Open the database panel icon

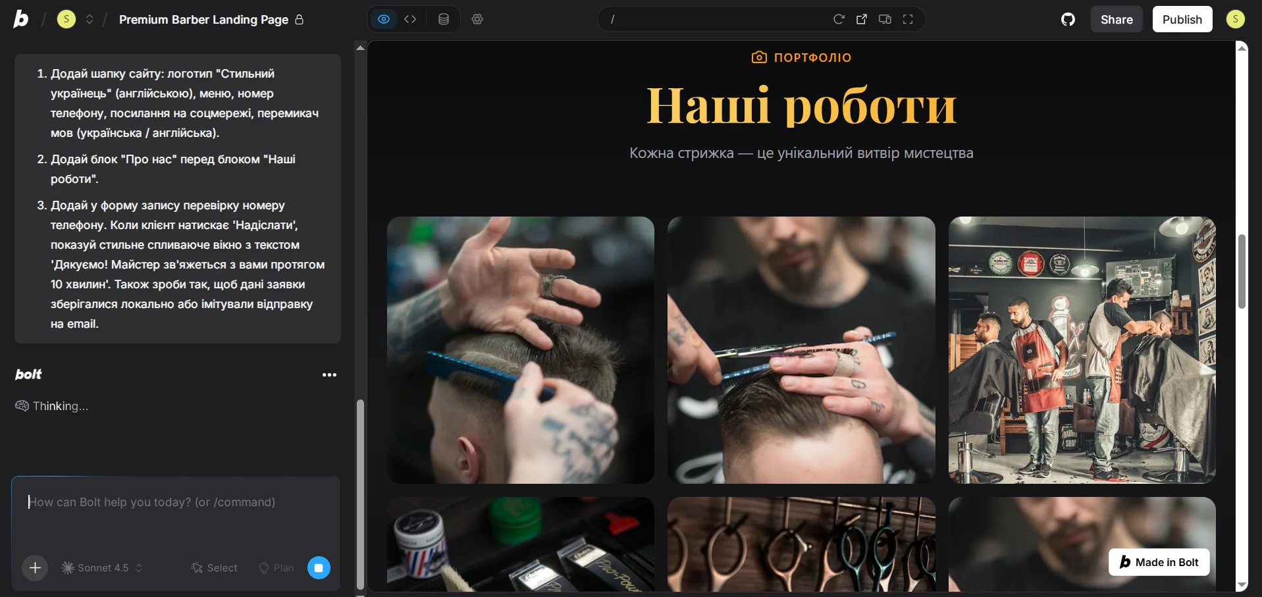pyautogui.click(x=443, y=19)
